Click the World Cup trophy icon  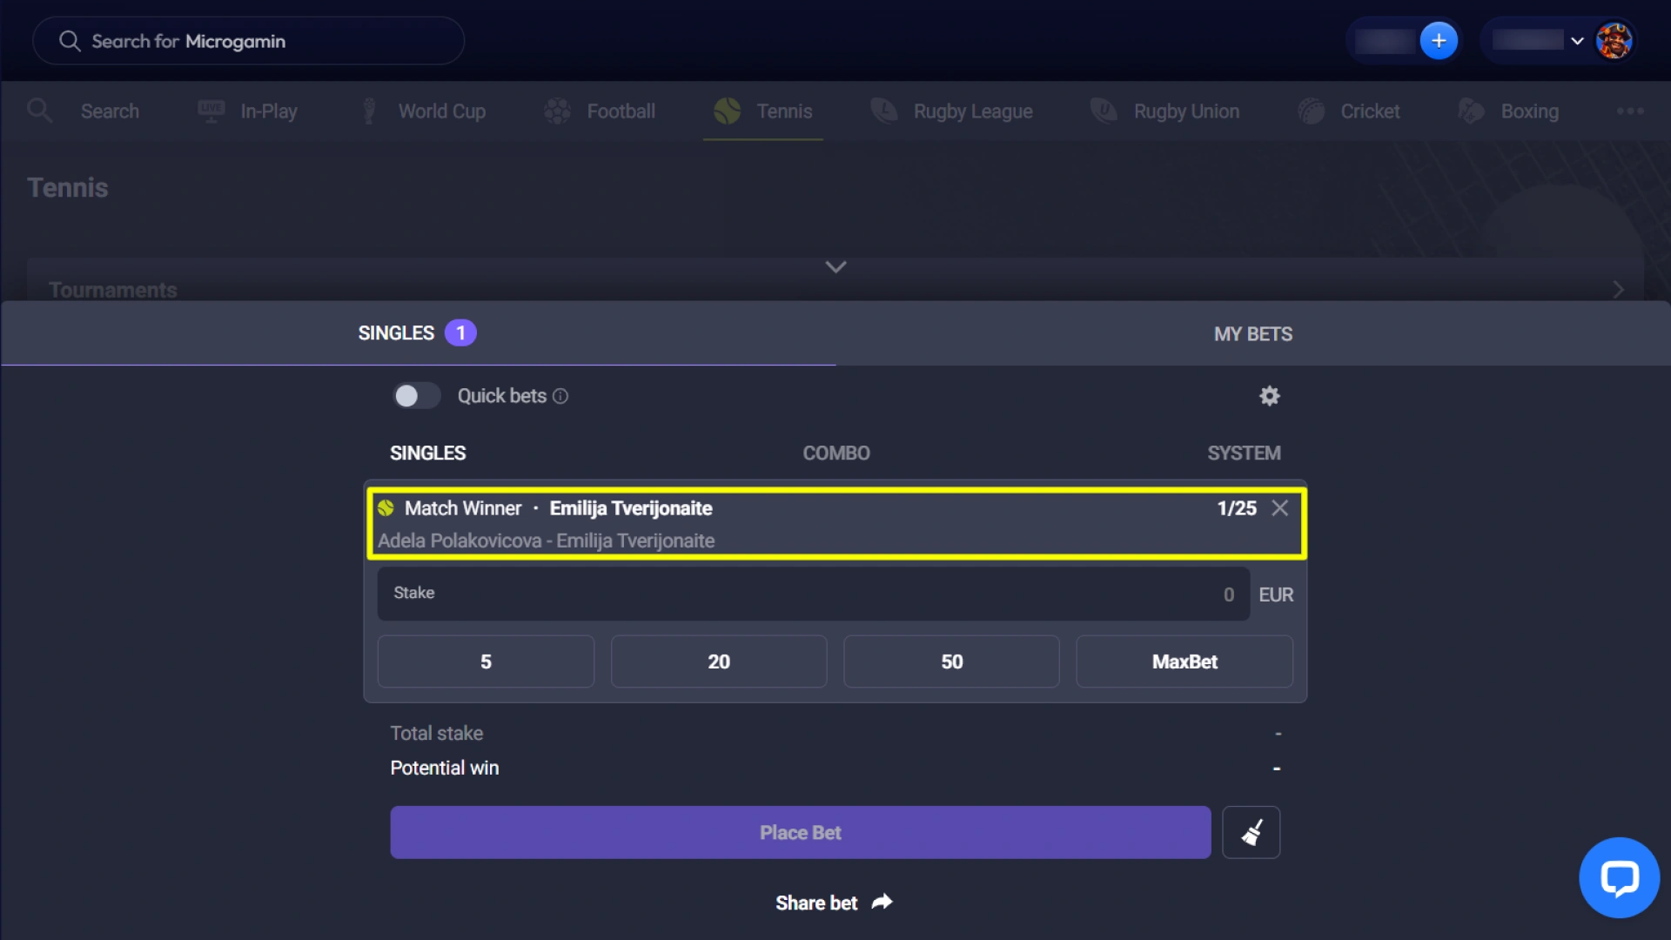click(369, 111)
